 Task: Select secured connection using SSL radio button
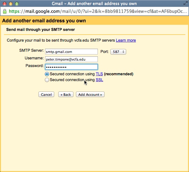[47, 80]
